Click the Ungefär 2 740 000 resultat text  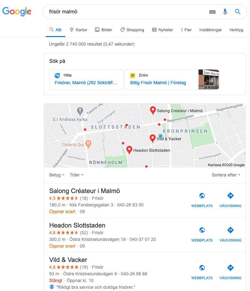pyautogui.click(x=92, y=44)
